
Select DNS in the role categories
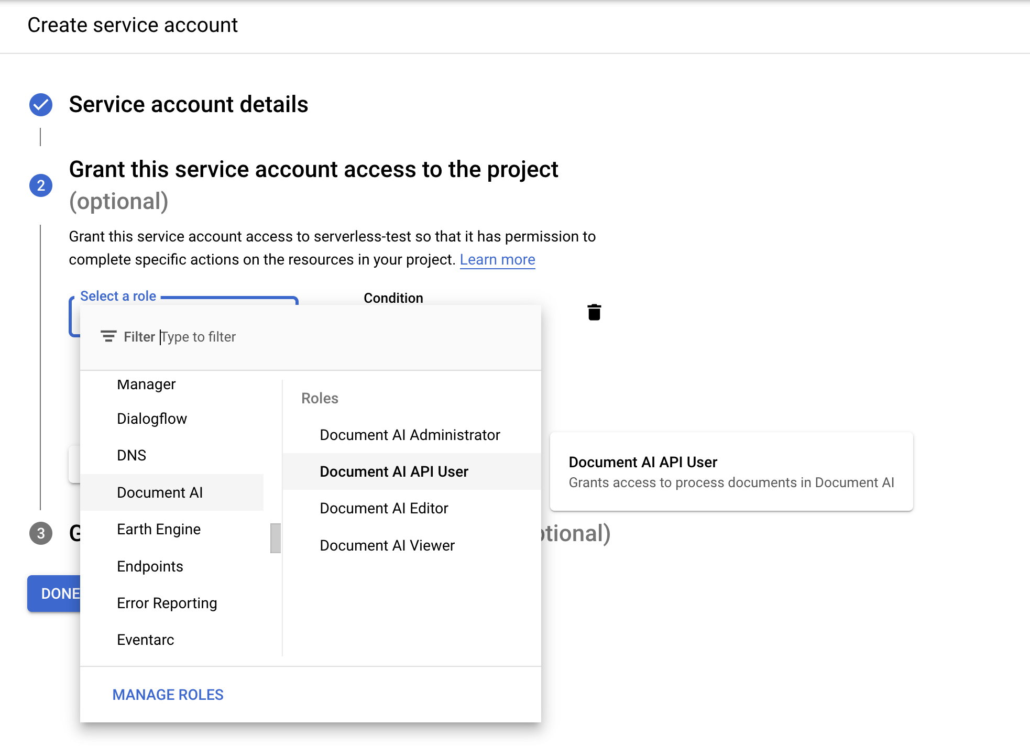click(x=132, y=455)
